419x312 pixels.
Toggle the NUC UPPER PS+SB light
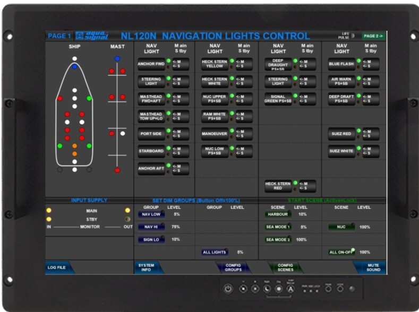pyautogui.click(x=215, y=99)
